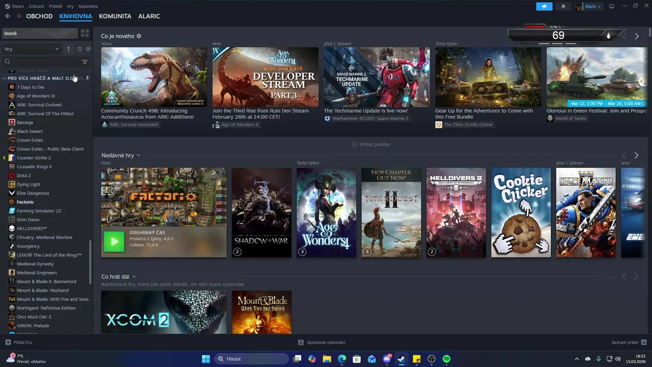Toggle sort direction arrow next to Hry
The height and width of the screenshot is (367, 652).
click(68, 49)
